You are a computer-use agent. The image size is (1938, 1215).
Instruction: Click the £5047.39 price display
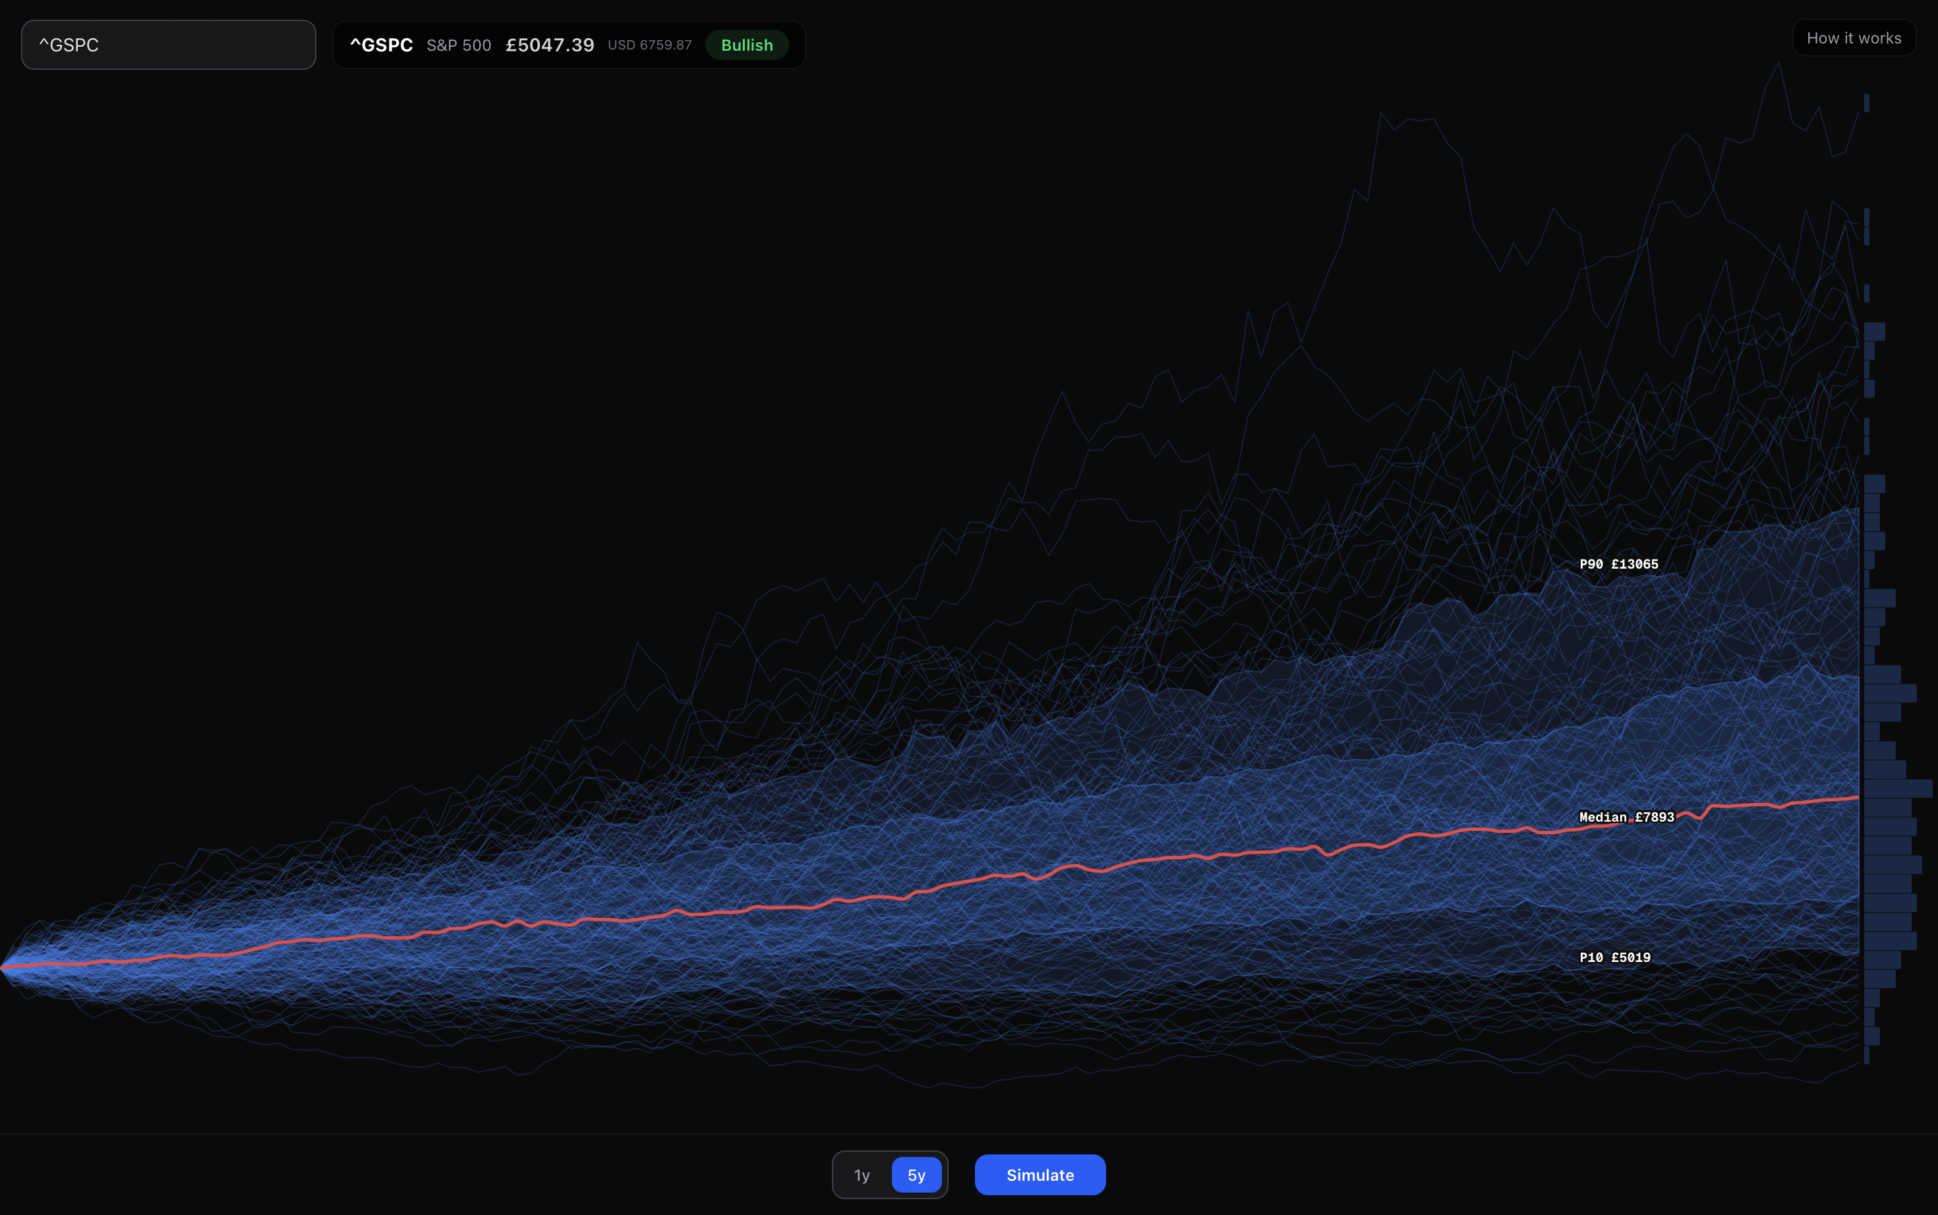click(549, 44)
